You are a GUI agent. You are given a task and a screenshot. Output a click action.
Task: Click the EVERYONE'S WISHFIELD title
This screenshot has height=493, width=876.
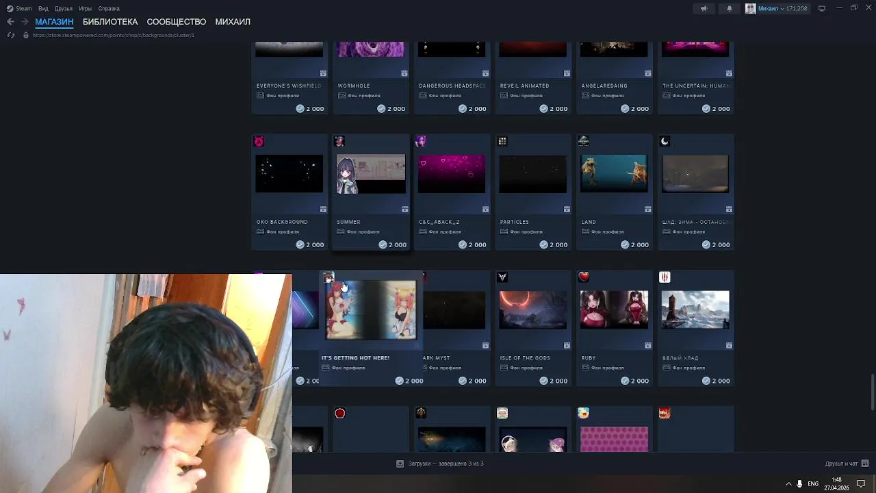pyautogui.click(x=289, y=86)
